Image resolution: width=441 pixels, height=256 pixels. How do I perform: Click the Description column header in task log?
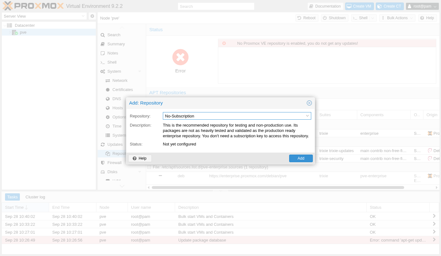coord(271,208)
